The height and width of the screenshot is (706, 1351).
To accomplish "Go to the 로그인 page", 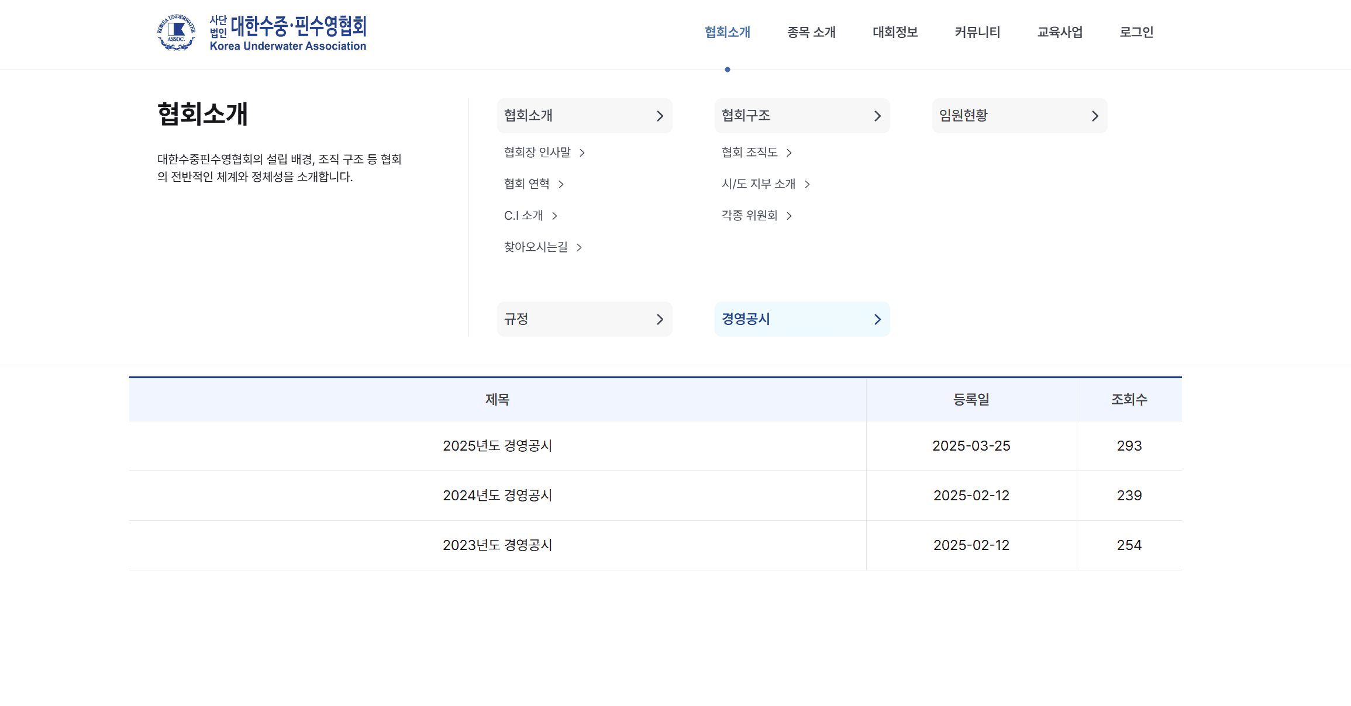I will pyautogui.click(x=1136, y=32).
